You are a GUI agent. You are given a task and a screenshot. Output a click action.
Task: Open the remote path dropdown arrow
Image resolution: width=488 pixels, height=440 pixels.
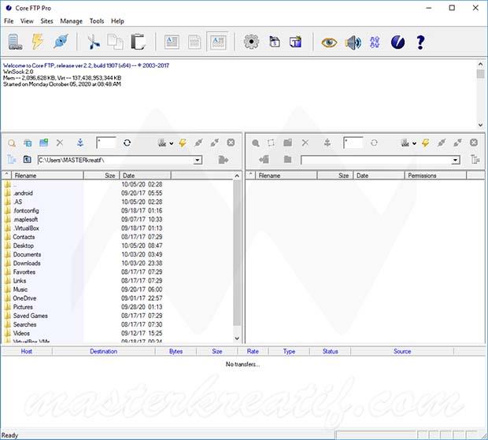point(455,161)
